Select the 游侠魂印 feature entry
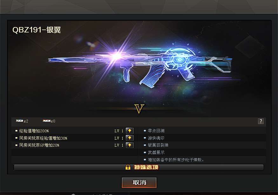This screenshot has height=195, width=278. tap(156, 138)
